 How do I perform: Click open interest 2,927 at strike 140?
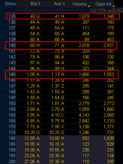click(108, 45)
